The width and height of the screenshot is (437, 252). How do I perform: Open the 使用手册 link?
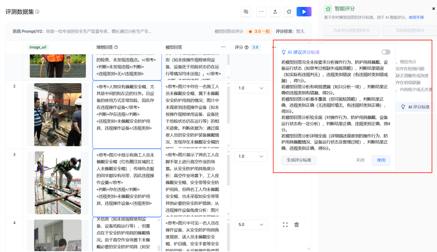[x=416, y=17]
